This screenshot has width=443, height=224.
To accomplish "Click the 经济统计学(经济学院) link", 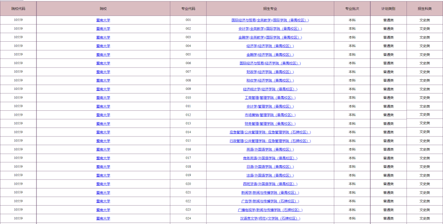I will pyautogui.click(x=270, y=89).
